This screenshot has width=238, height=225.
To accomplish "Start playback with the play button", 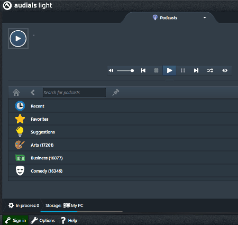I will pyautogui.click(x=169, y=70).
